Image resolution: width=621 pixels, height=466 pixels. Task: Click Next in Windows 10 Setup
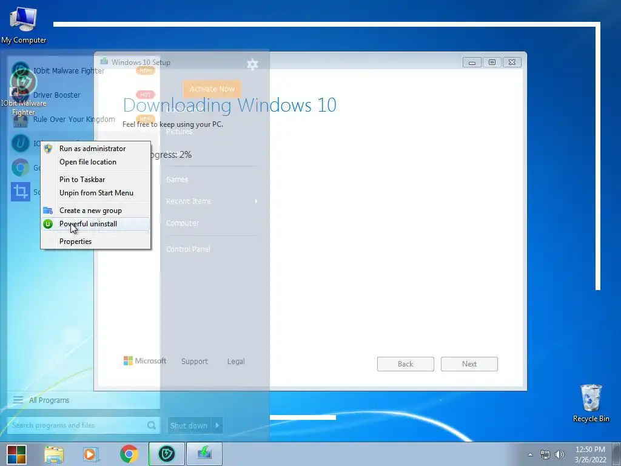pyautogui.click(x=469, y=364)
